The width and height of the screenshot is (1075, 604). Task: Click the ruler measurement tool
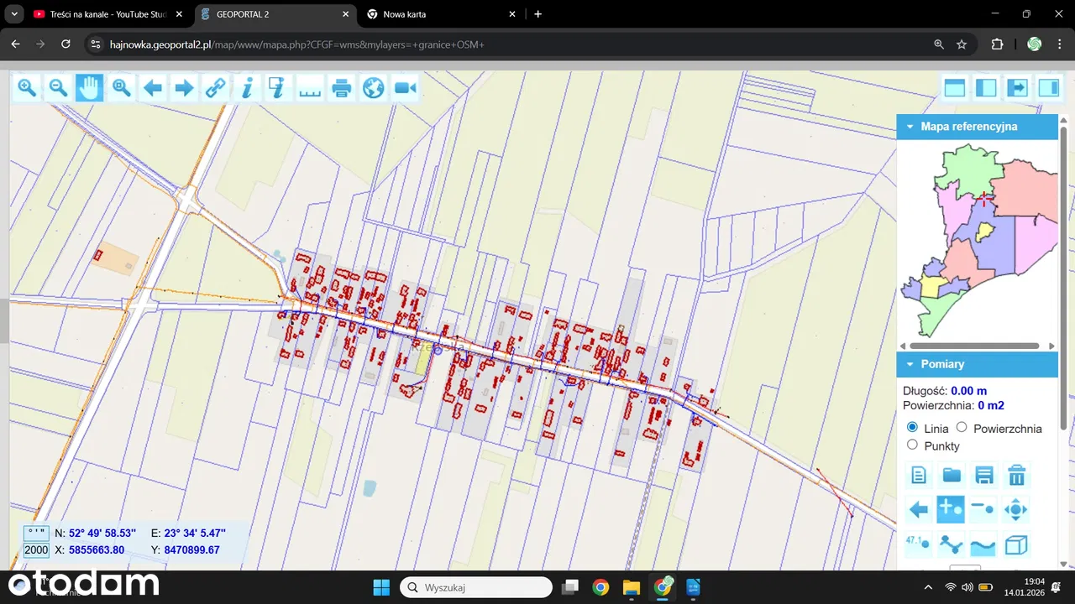[310, 88]
